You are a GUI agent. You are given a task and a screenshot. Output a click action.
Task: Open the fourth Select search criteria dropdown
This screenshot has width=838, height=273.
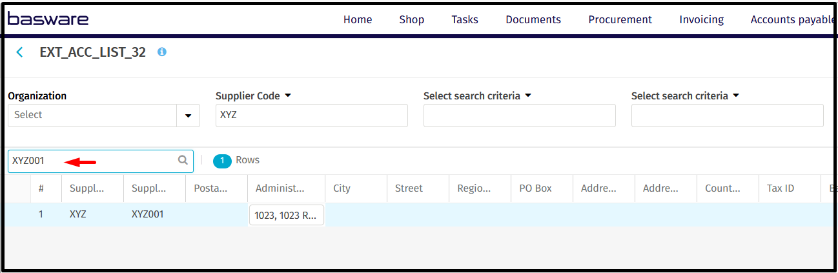(735, 96)
